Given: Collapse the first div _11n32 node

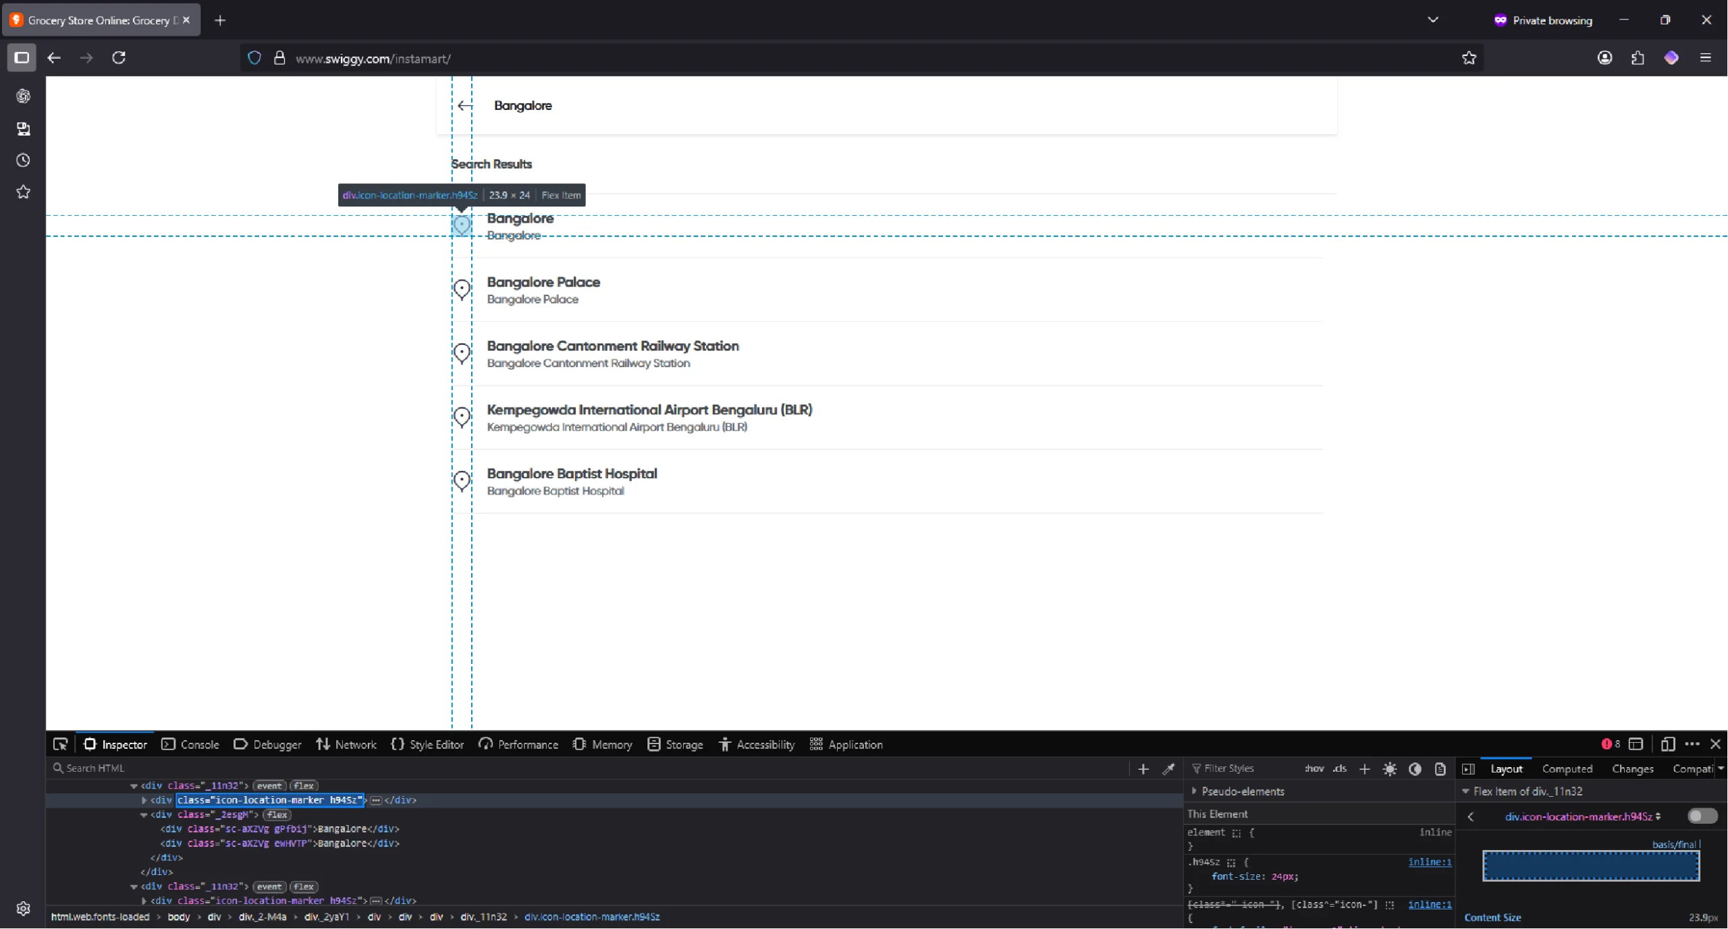Looking at the screenshot, I should point(134,787).
